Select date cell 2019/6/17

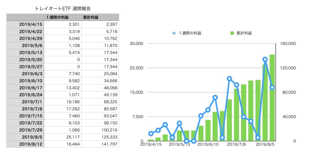point(25,88)
